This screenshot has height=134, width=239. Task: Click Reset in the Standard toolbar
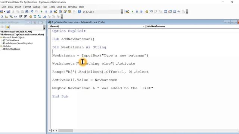(51, 12)
